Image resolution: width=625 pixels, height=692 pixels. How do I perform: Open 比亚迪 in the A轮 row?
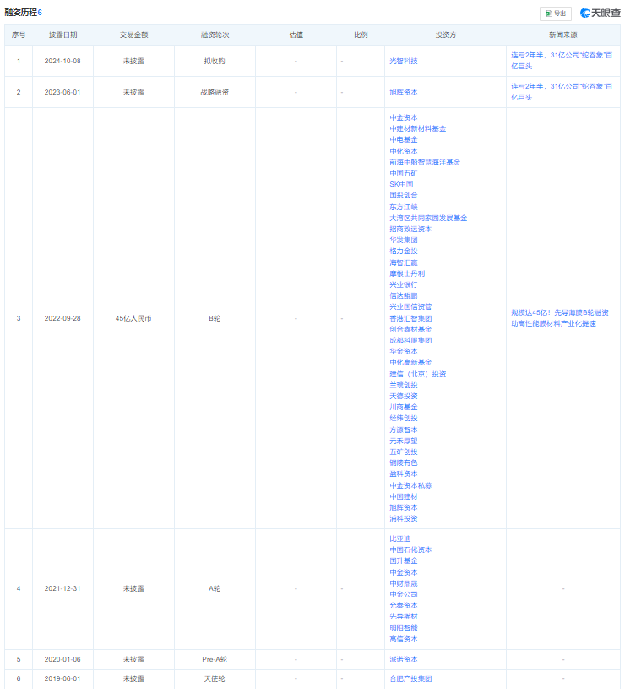[399, 538]
